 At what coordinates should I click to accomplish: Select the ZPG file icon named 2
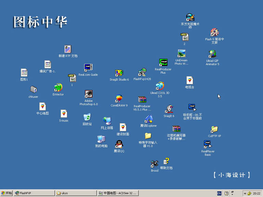184,37
